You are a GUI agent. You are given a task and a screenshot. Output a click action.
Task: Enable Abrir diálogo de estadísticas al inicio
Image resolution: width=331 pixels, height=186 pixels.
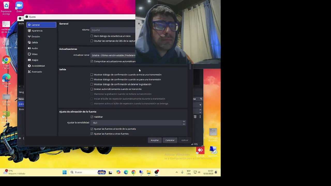92,36
